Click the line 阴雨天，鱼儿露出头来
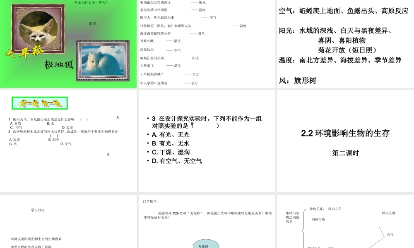The width and height of the screenshot is (414, 248). pos(157,17)
